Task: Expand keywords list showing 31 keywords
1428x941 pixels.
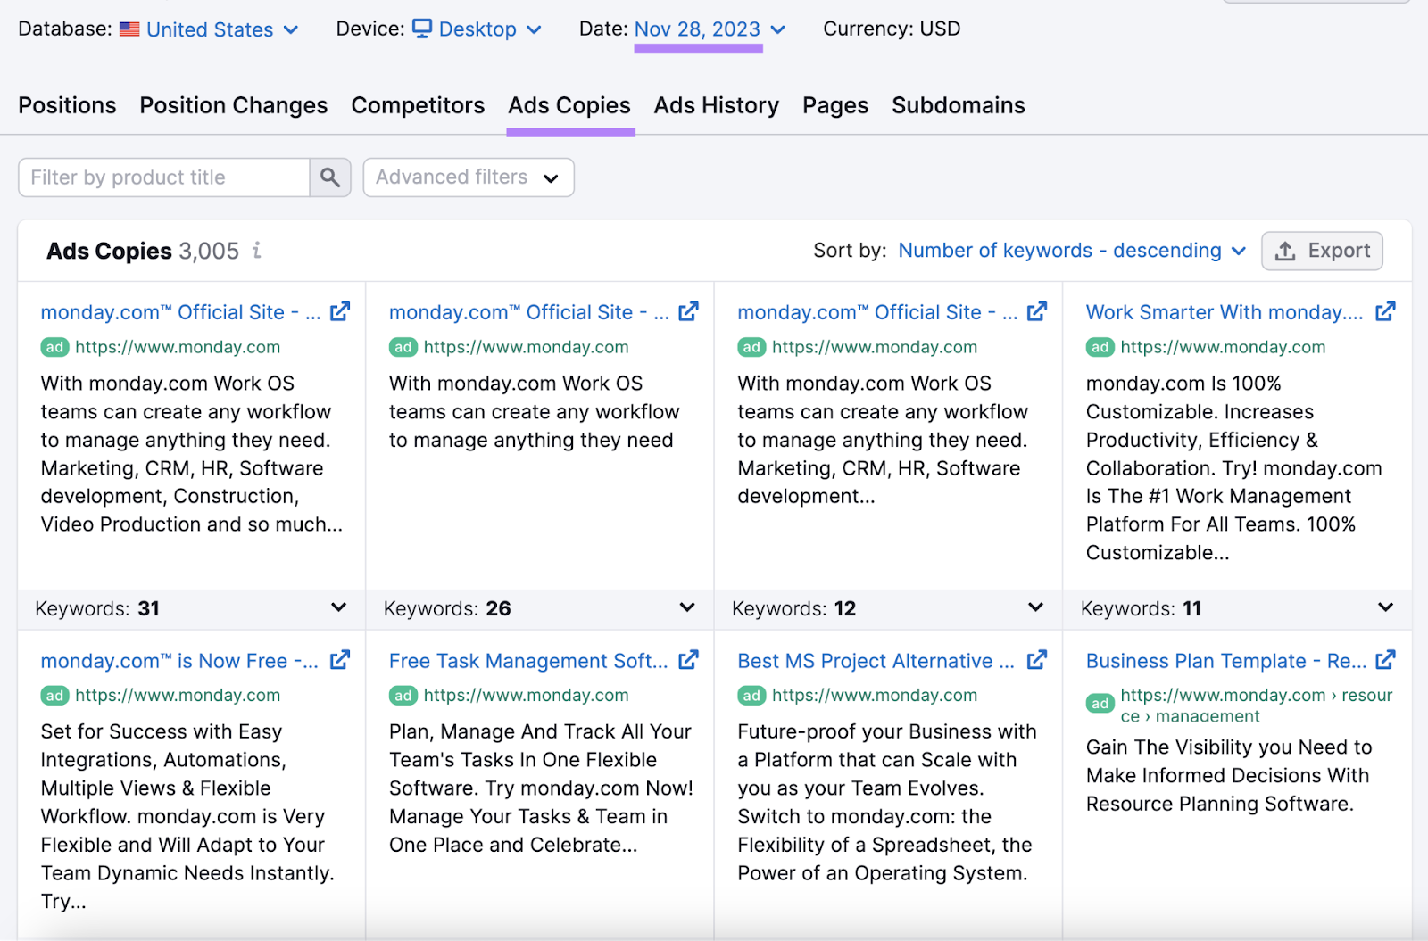Action: point(338,608)
